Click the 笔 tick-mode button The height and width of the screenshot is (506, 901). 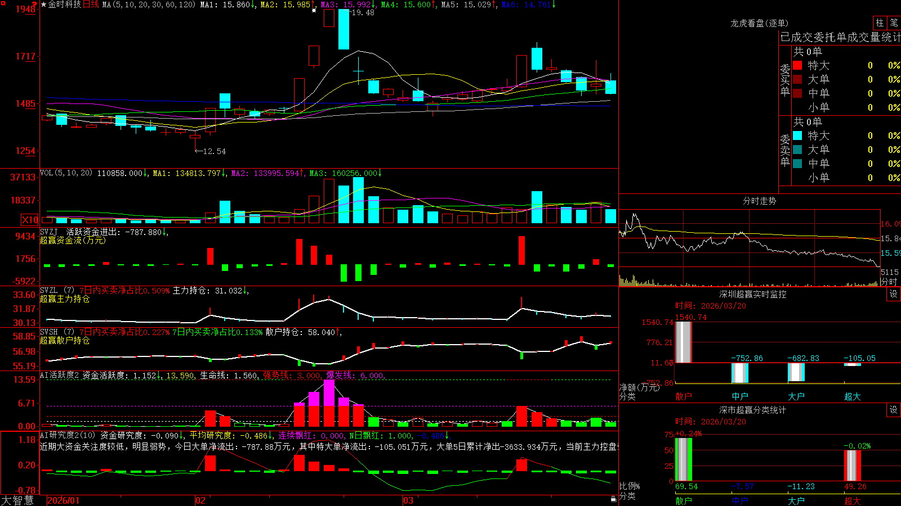(x=894, y=23)
